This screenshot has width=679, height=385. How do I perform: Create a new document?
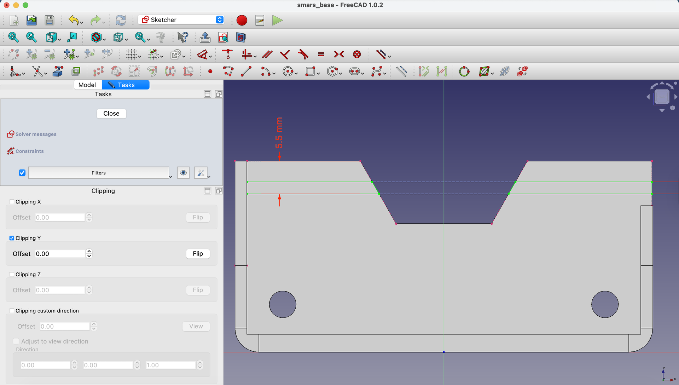[14, 20]
